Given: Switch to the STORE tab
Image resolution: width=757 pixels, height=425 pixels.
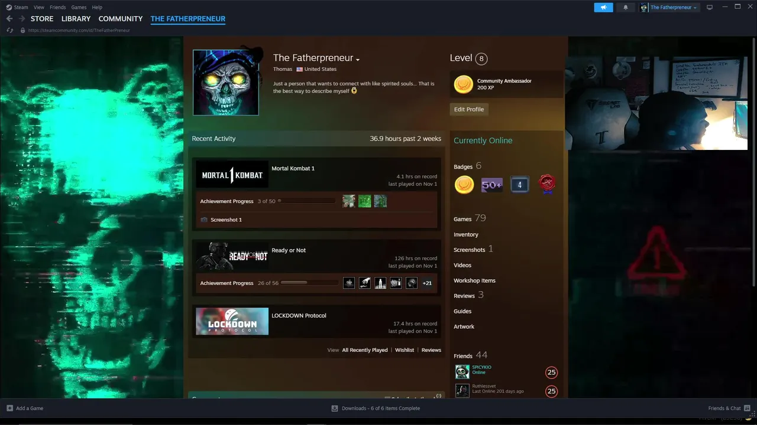Looking at the screenshot, I should [42, 19].
